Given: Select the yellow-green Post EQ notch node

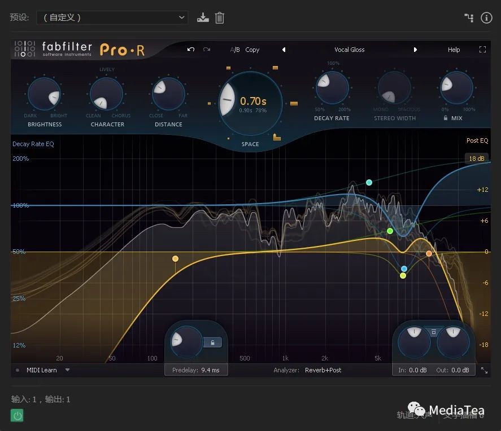Looking at the screenshot, I should 403,276.
